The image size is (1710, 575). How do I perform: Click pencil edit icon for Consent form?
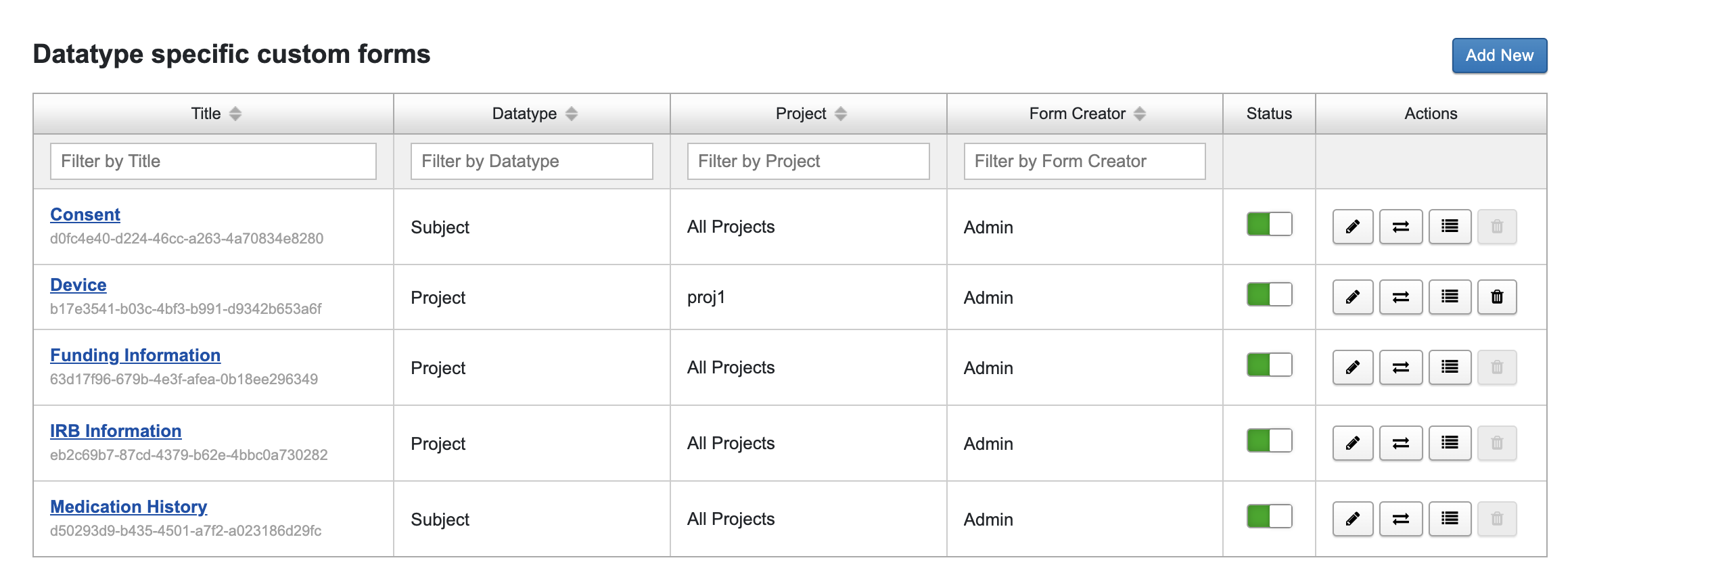(1352, 227)
